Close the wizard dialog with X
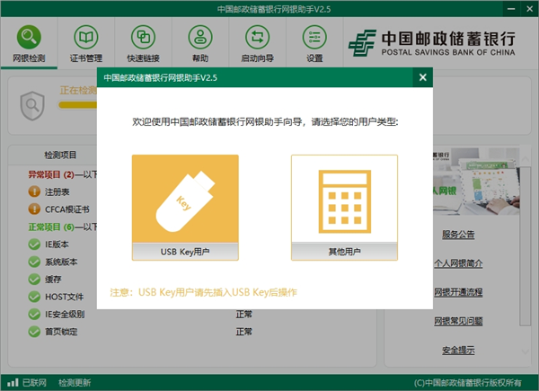Viewport: 539px width, 391px height. point(422,77)
